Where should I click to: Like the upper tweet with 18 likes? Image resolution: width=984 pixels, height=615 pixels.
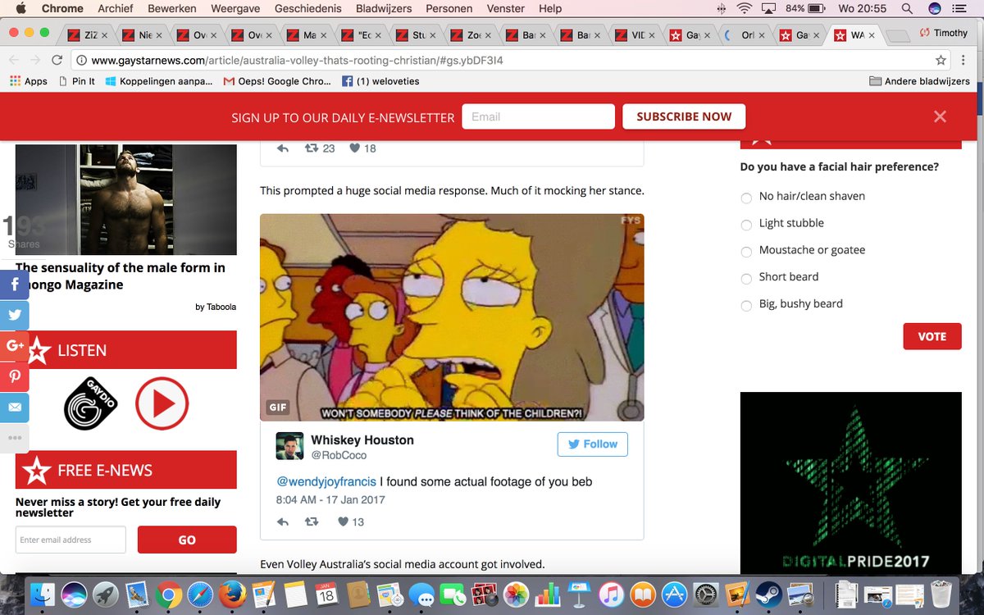click(355, 148)
